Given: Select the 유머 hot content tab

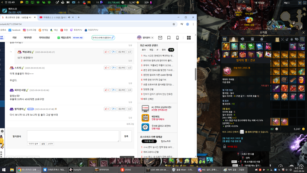Looking at the screenshot, I should (164, 50).
